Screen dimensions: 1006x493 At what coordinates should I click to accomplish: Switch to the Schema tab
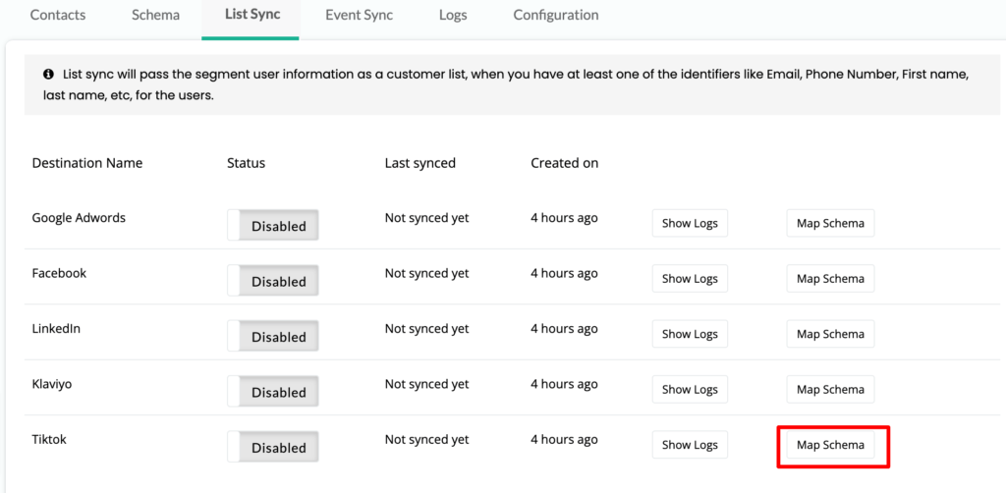click(x=156, y=15)
